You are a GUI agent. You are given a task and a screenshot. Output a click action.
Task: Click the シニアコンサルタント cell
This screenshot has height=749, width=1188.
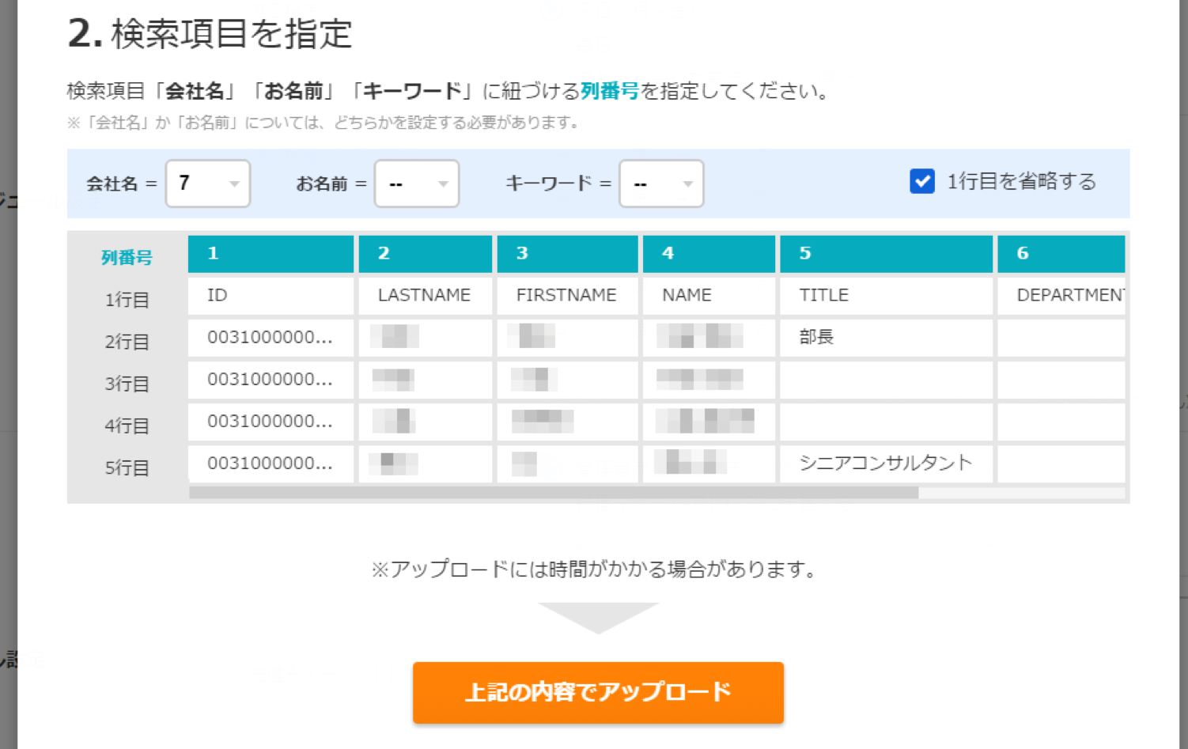pyautogui.click(x=885, y=463)
